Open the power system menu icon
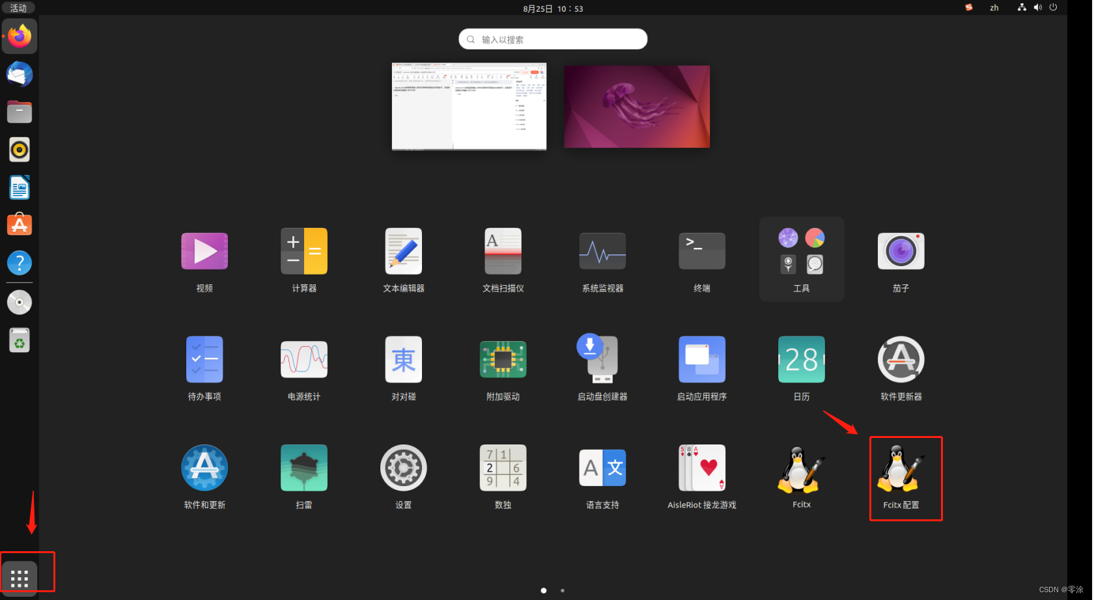 (x=1053, y=8)
